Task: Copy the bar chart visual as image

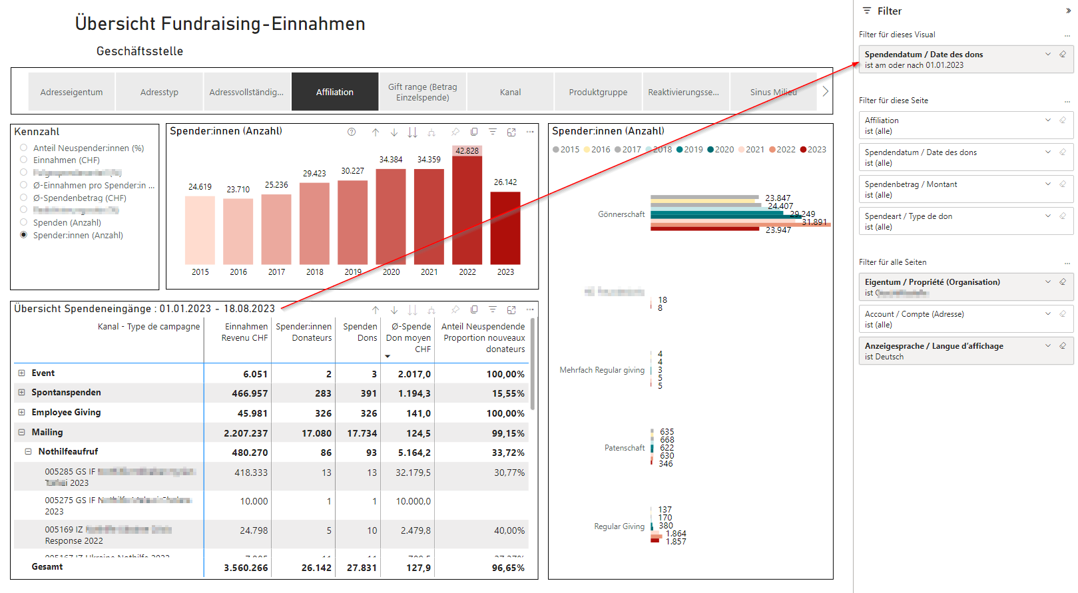Action: coord(474,132)
